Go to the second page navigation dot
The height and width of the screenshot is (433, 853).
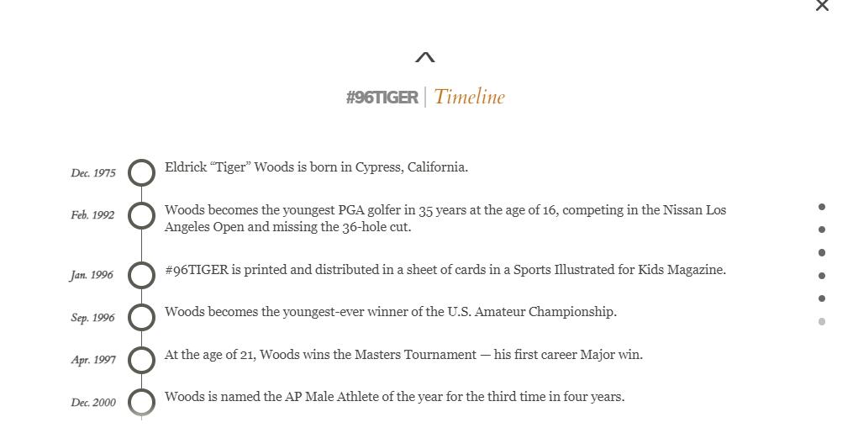point(822,230)
